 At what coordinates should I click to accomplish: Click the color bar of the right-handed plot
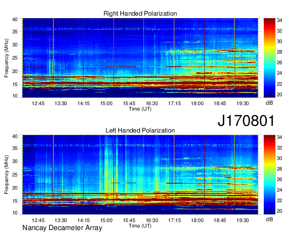coord(269,58)
